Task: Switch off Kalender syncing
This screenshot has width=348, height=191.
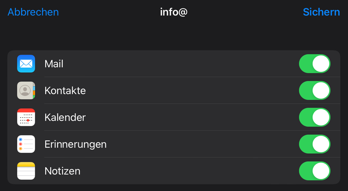Action: coord(315,117)
